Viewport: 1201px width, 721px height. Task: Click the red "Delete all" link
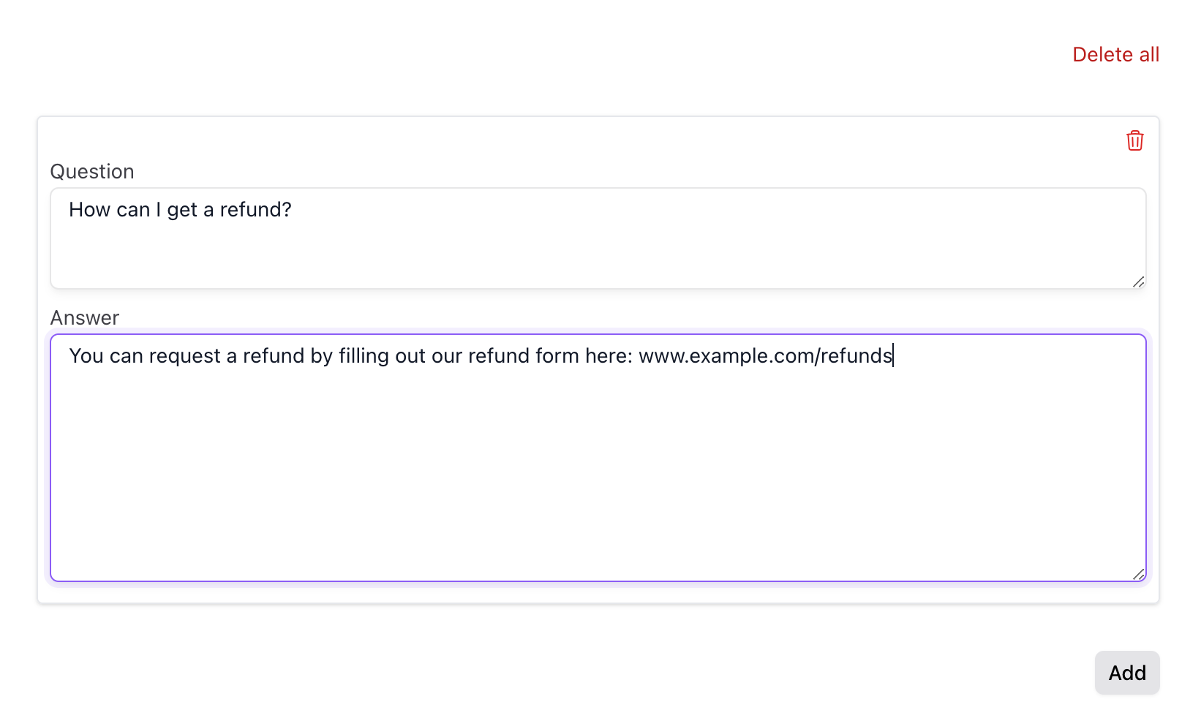point(1115,55)
